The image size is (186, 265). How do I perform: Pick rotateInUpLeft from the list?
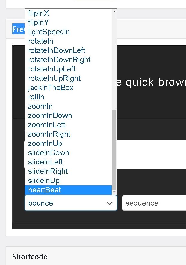tap(52, 69)
